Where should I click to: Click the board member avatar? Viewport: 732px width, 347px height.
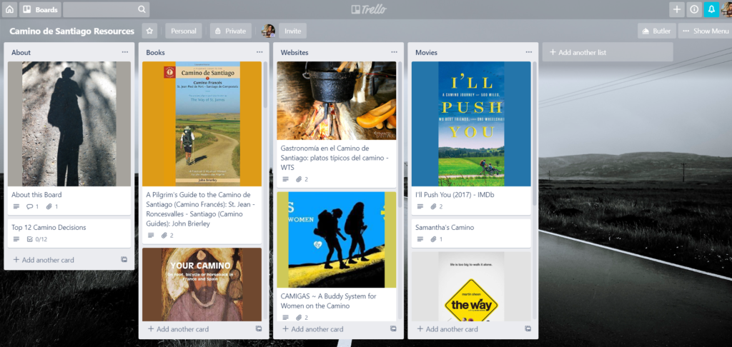[269, 31]
